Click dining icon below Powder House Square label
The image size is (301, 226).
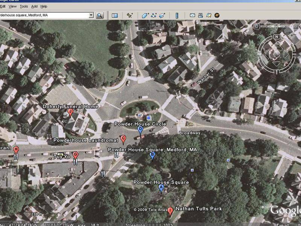pyautogui.click(x=116, y=154)
